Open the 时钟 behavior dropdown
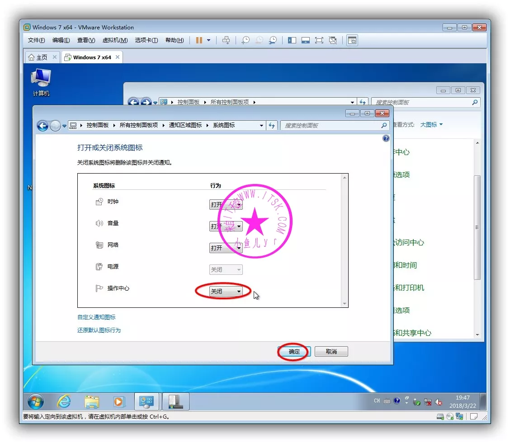Image resolution: width=510 pixels, height=443 pixels. [x=226, y=205]
